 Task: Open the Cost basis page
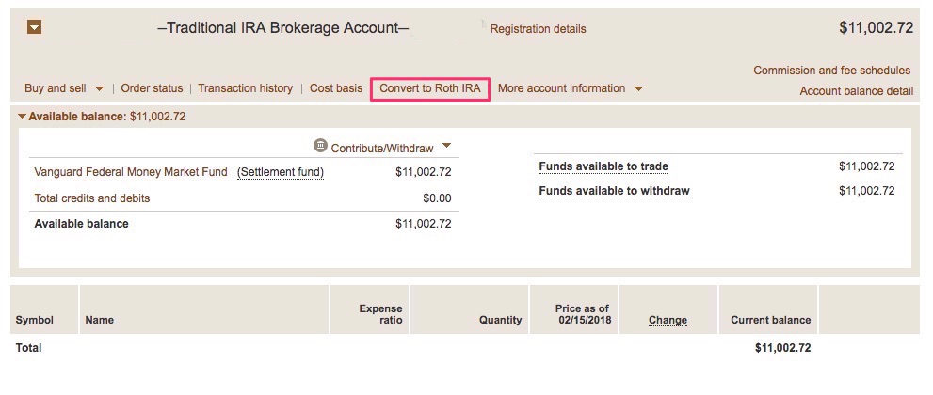[x=336, y=88]
